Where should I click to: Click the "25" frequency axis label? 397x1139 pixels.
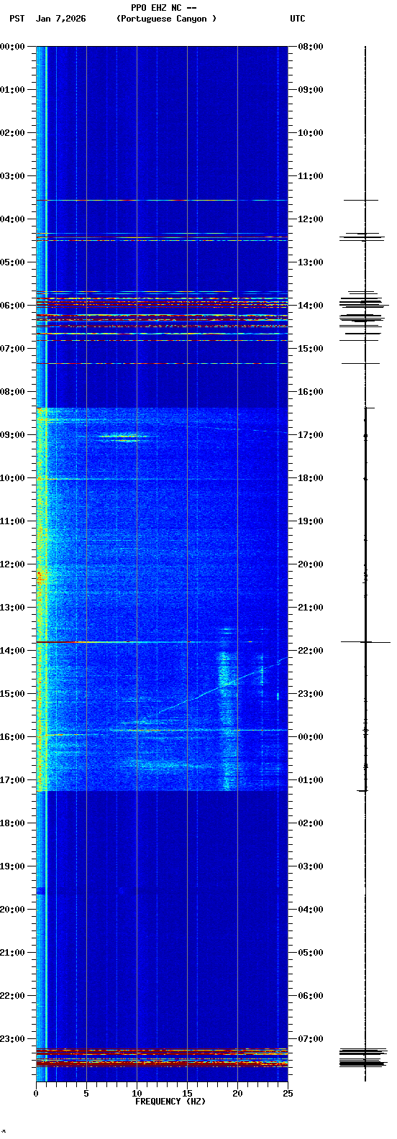288,1093
